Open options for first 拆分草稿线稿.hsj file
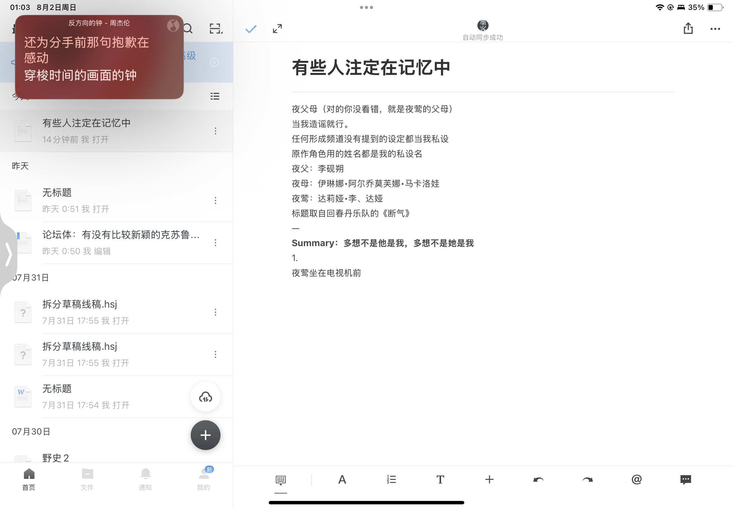The width and height of the screenshot is (733, 509). click(216, 312)
